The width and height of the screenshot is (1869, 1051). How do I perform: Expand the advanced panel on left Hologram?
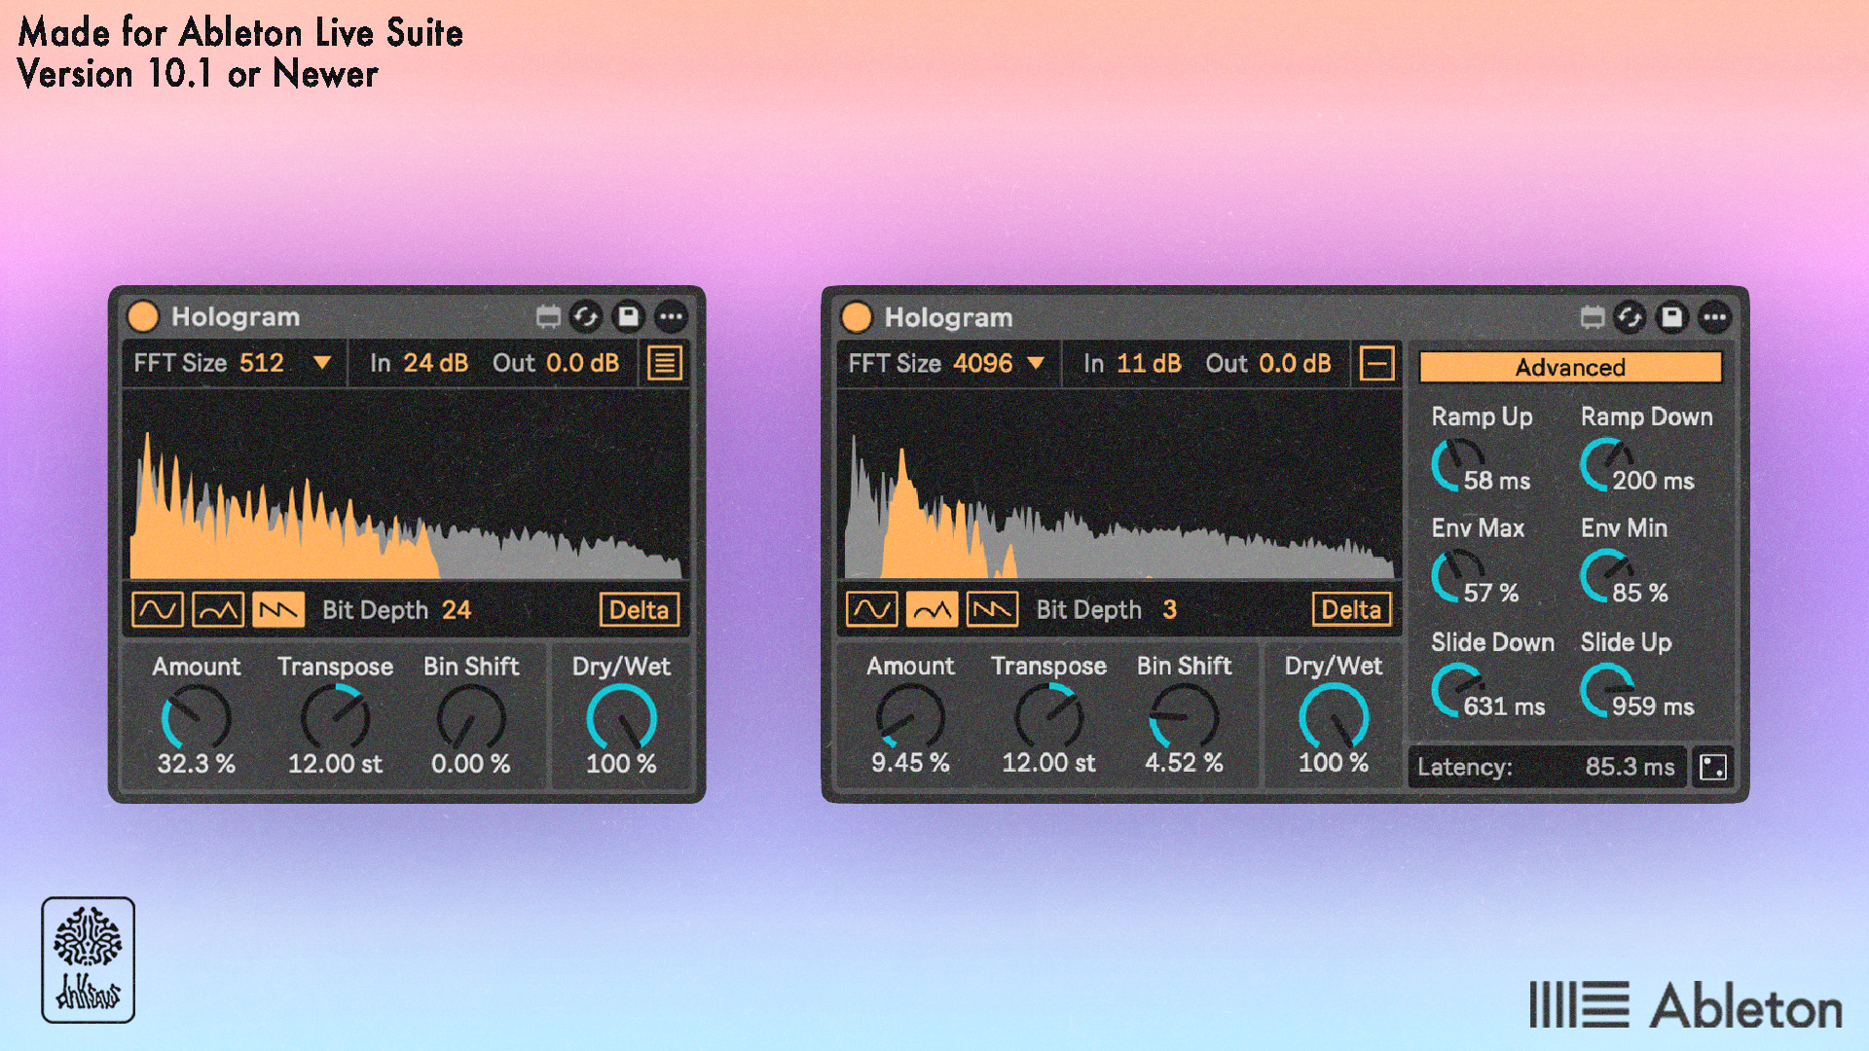[x=665, y=364]
